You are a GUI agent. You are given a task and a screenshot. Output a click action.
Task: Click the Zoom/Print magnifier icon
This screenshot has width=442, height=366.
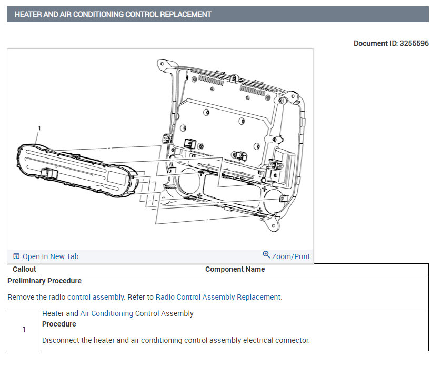(x=266, y=254)
